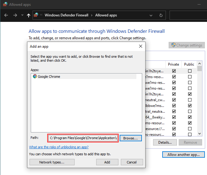Close the Add an app dialog
Viewport: 207px width, 175px height.
[x=140, y=46]
